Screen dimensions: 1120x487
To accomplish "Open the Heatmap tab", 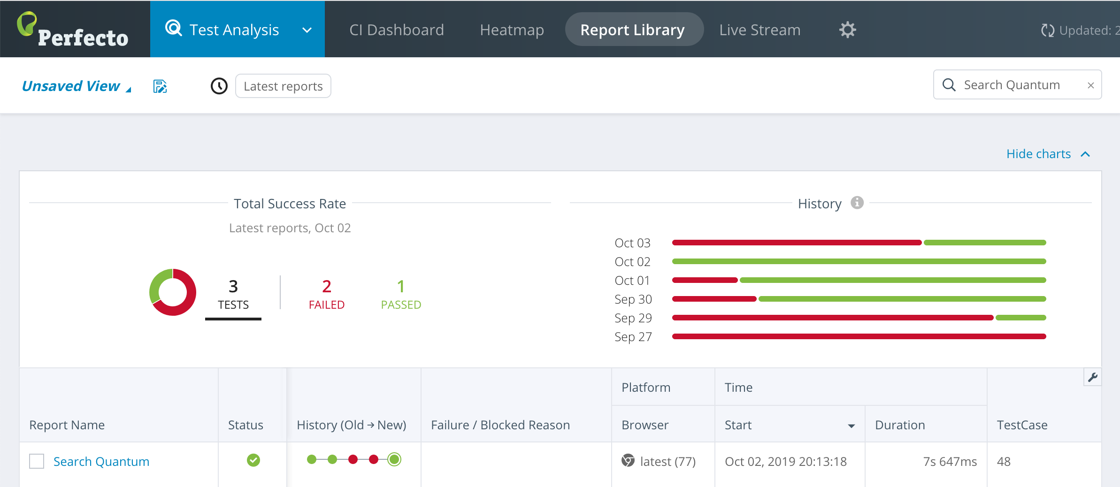I will [512, 30].
